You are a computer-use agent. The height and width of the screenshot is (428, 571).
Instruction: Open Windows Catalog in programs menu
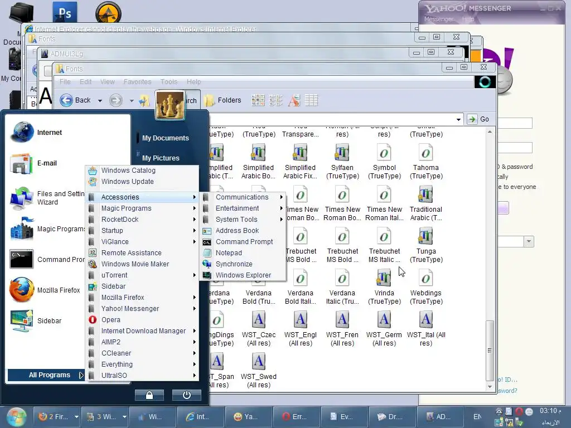128,171
